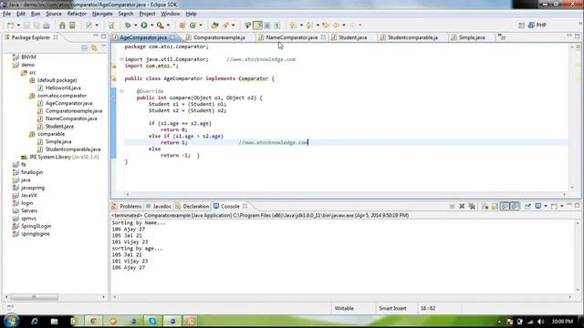This screenshot has height=328, width=584.
Task: Click the External Tools run icon
Action: point(161,26)
